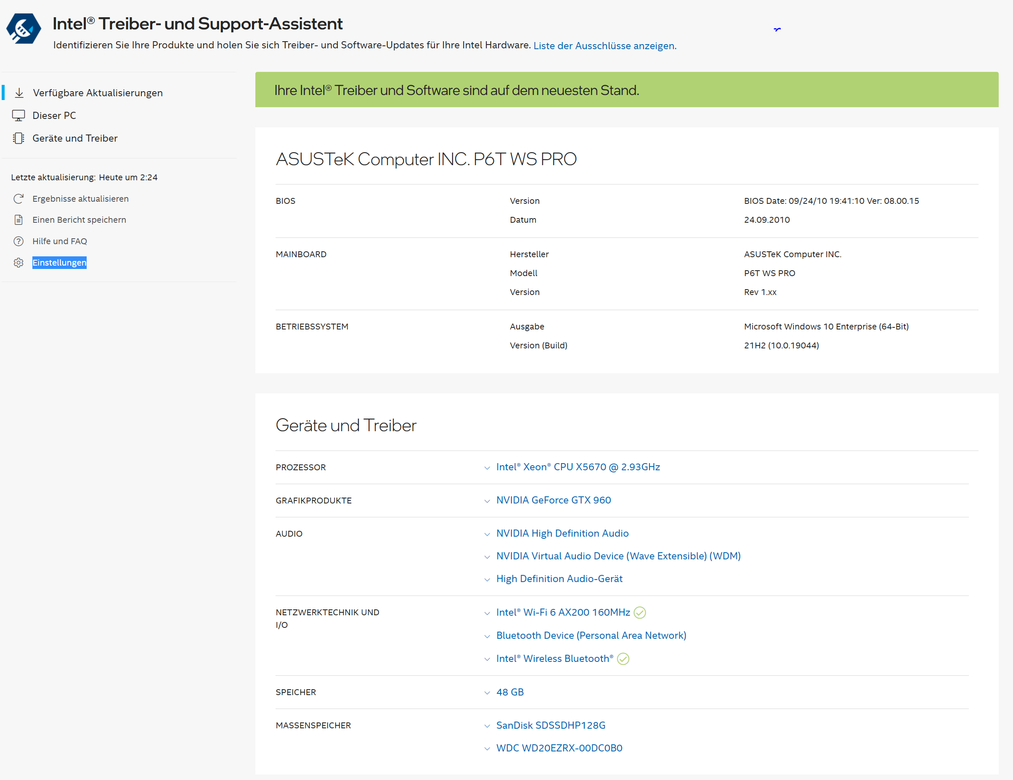Click the monitor icon beside Dieser PC
This screenshot has height=780, width=1013.
point(19,116)
